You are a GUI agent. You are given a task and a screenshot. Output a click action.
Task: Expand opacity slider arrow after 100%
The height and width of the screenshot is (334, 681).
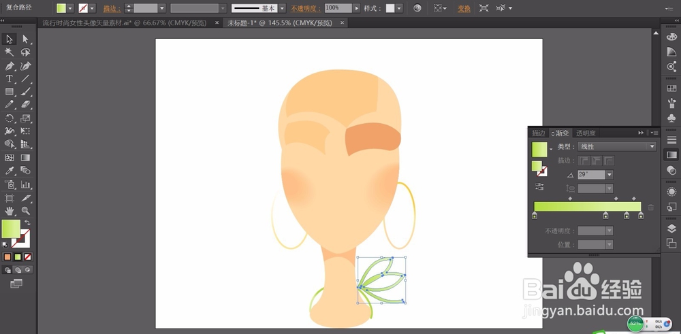[357, 8]
